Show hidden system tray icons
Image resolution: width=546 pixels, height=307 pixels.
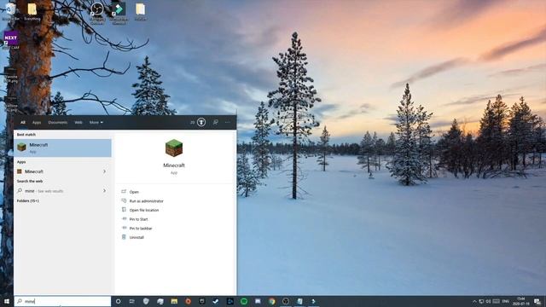474,301
